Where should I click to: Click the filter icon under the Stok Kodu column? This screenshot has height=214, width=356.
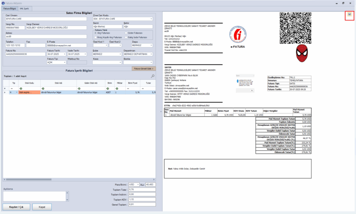21,88
